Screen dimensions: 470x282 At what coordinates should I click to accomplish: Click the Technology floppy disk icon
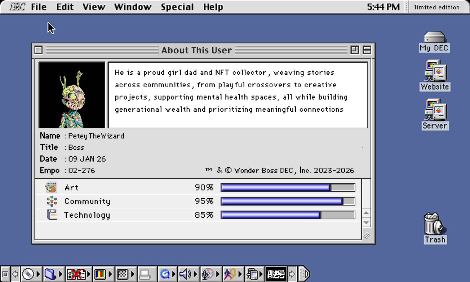(52, 215)
